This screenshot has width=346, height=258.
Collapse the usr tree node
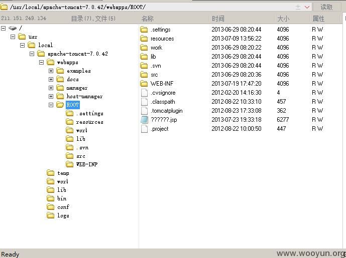point(13,37)
